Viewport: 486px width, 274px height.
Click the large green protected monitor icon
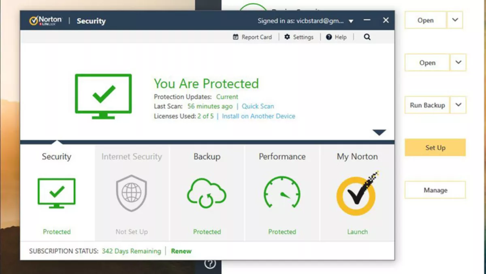103,96
